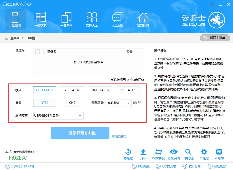Click 一键制作启动U盘 button

(x=80, y=133)
